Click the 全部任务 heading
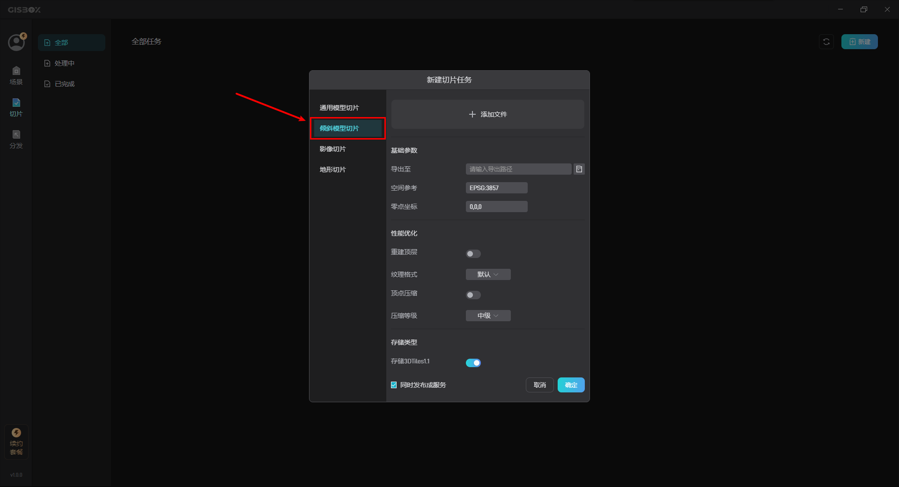 147,42
